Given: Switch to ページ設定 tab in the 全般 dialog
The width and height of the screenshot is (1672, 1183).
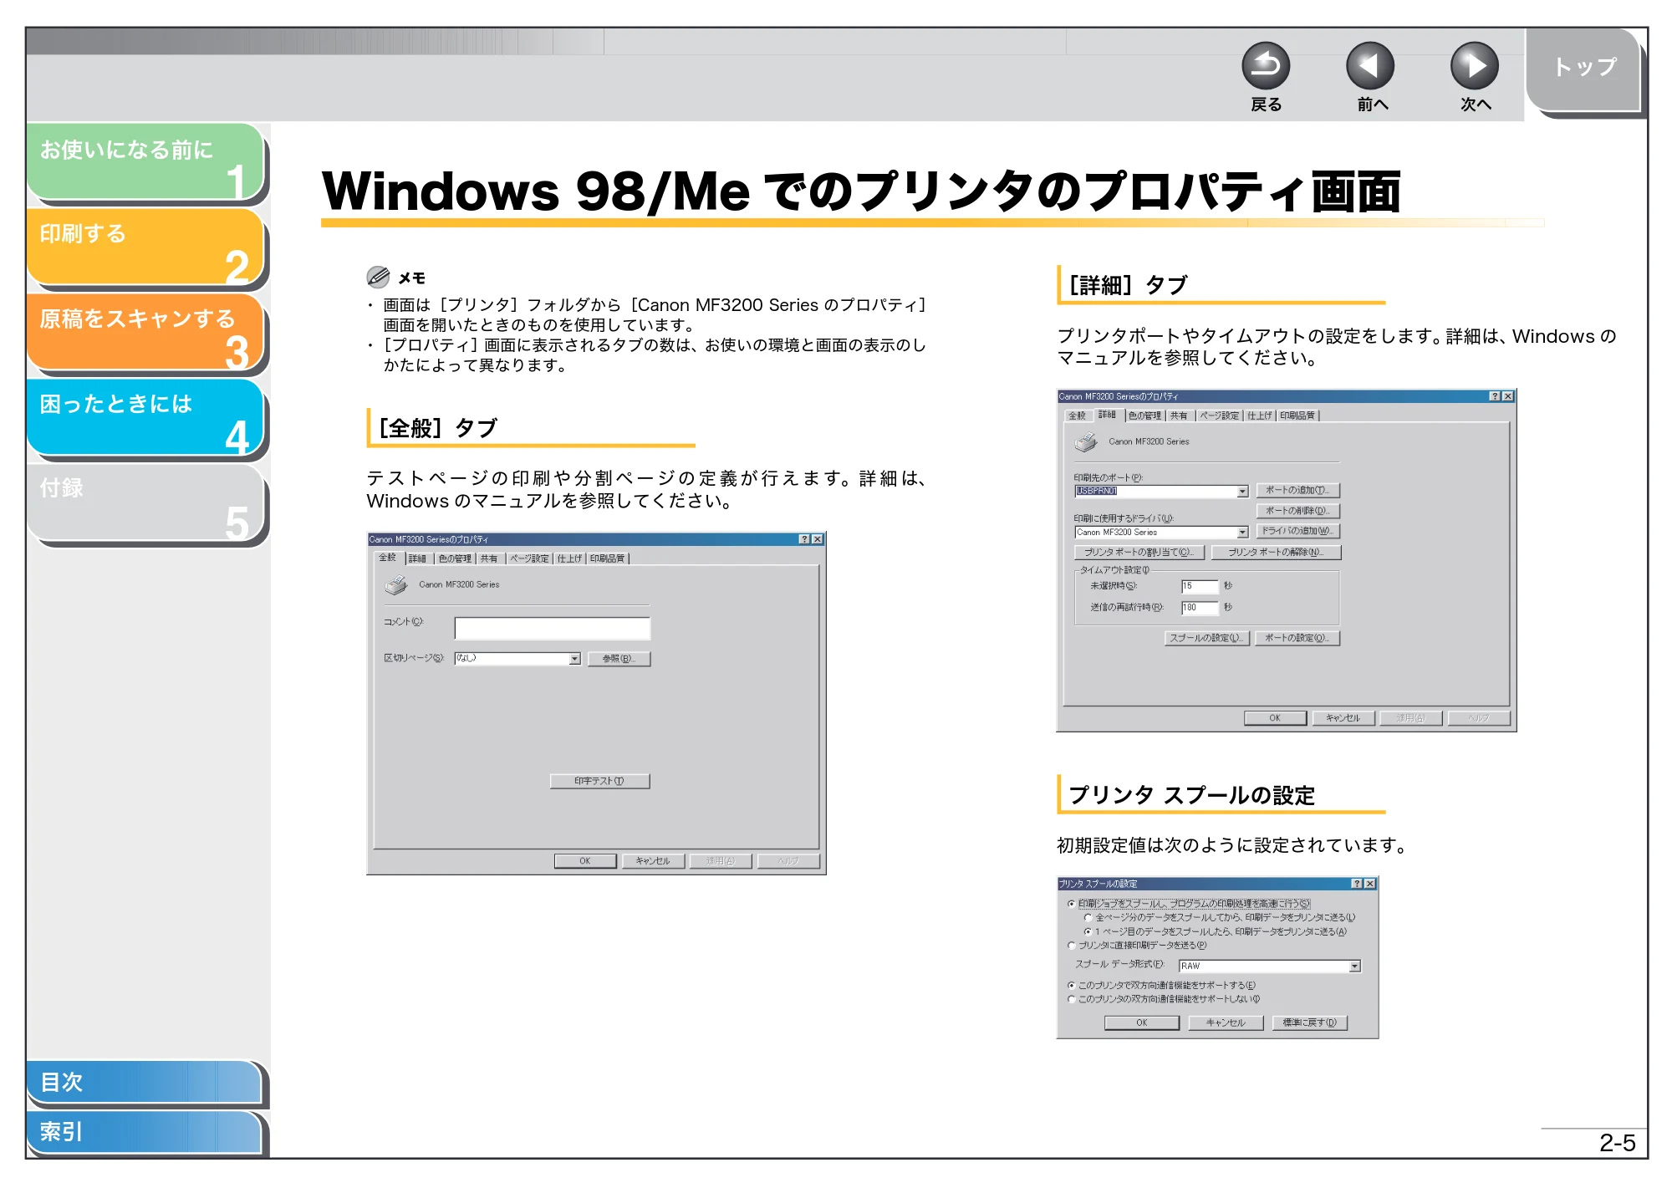Looking at the screenshot, I should [x=530, y=558].
